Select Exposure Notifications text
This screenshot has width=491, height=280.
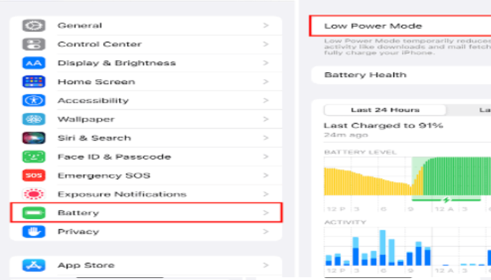122,195
